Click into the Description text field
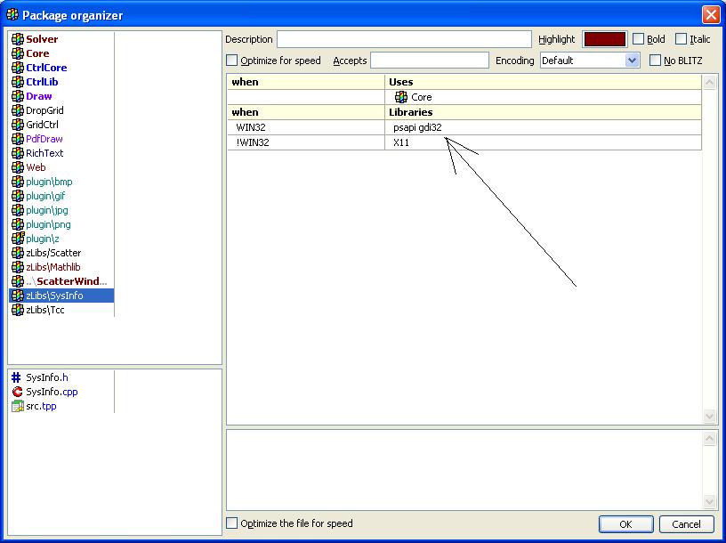 pos(405,39)
